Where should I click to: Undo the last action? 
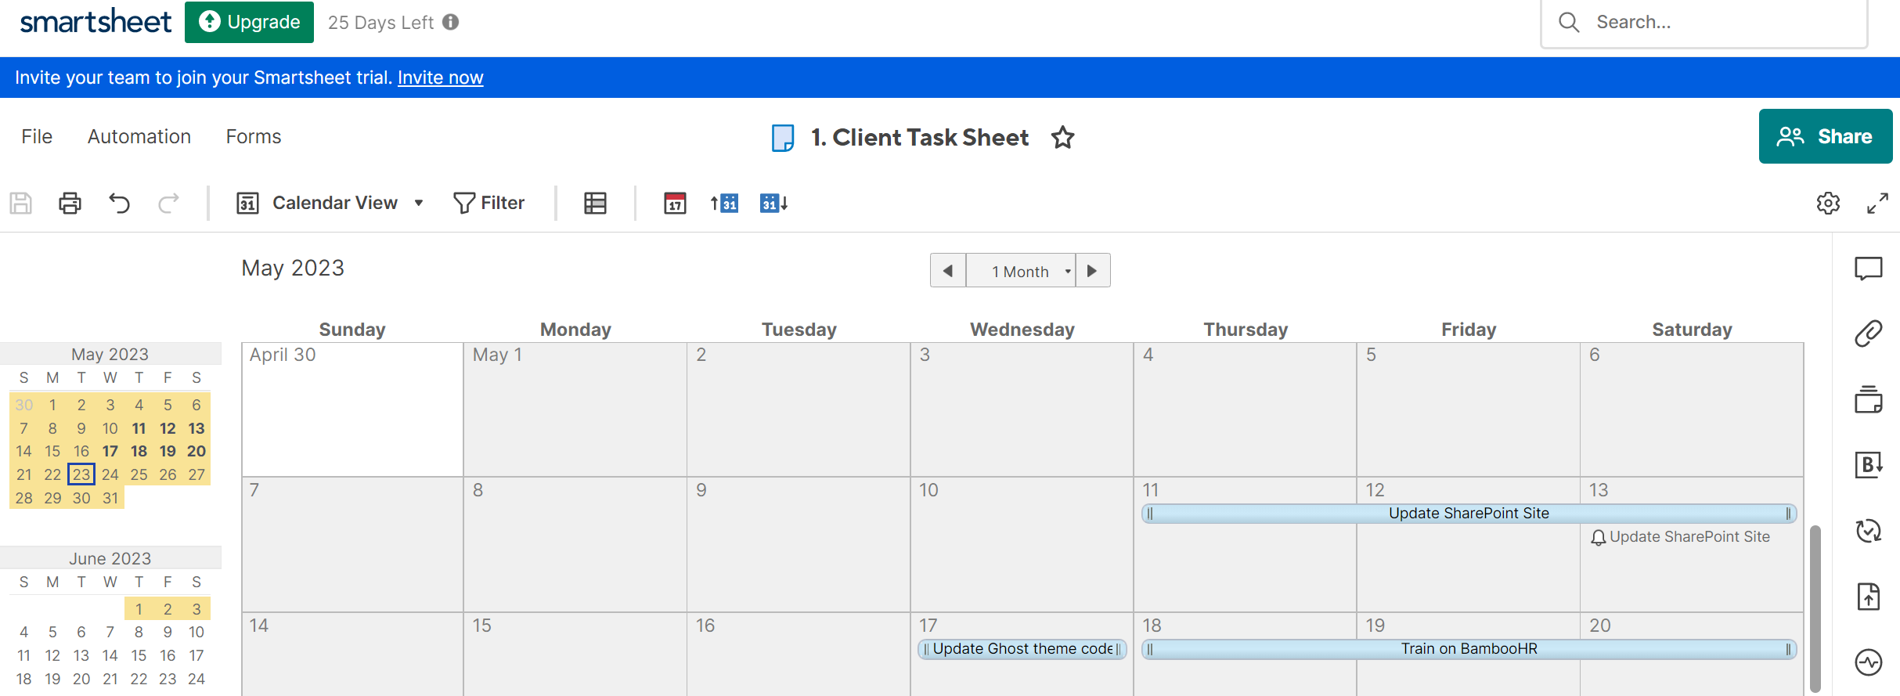[x=119, y=204]
